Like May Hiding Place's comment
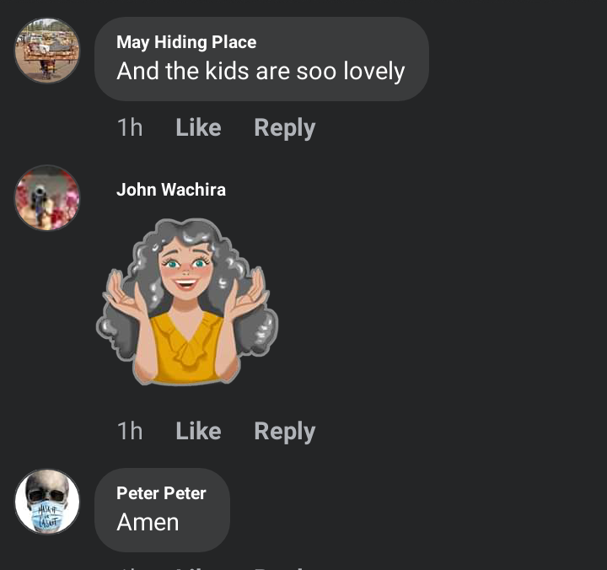This screenshot has width=607, height=570. pos(198,127)
